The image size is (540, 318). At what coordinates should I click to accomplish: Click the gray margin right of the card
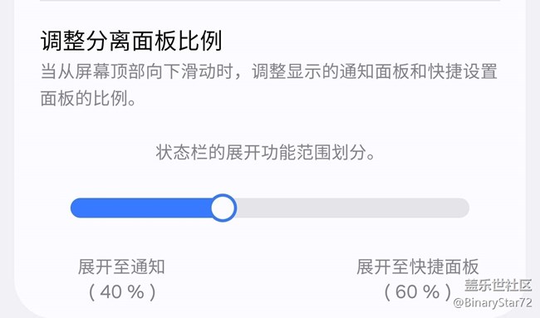click(x=533, y=138)
